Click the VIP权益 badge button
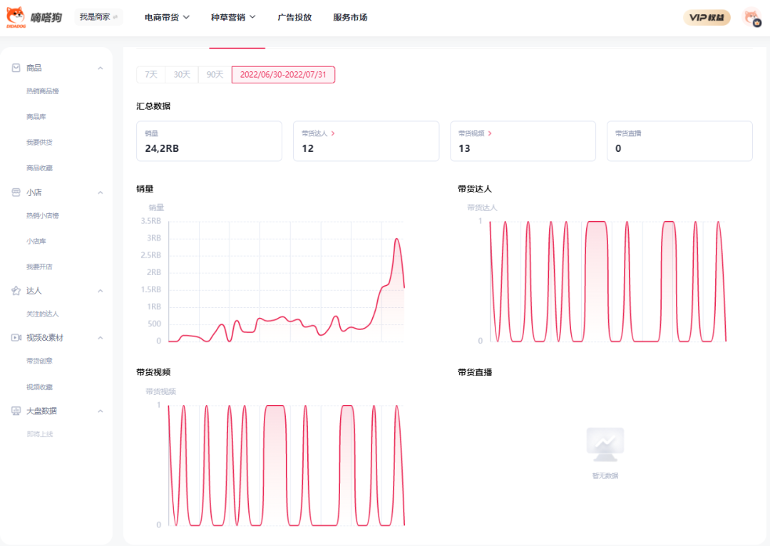The width and height of the screenshot is (770, 546). pos(707,18)
